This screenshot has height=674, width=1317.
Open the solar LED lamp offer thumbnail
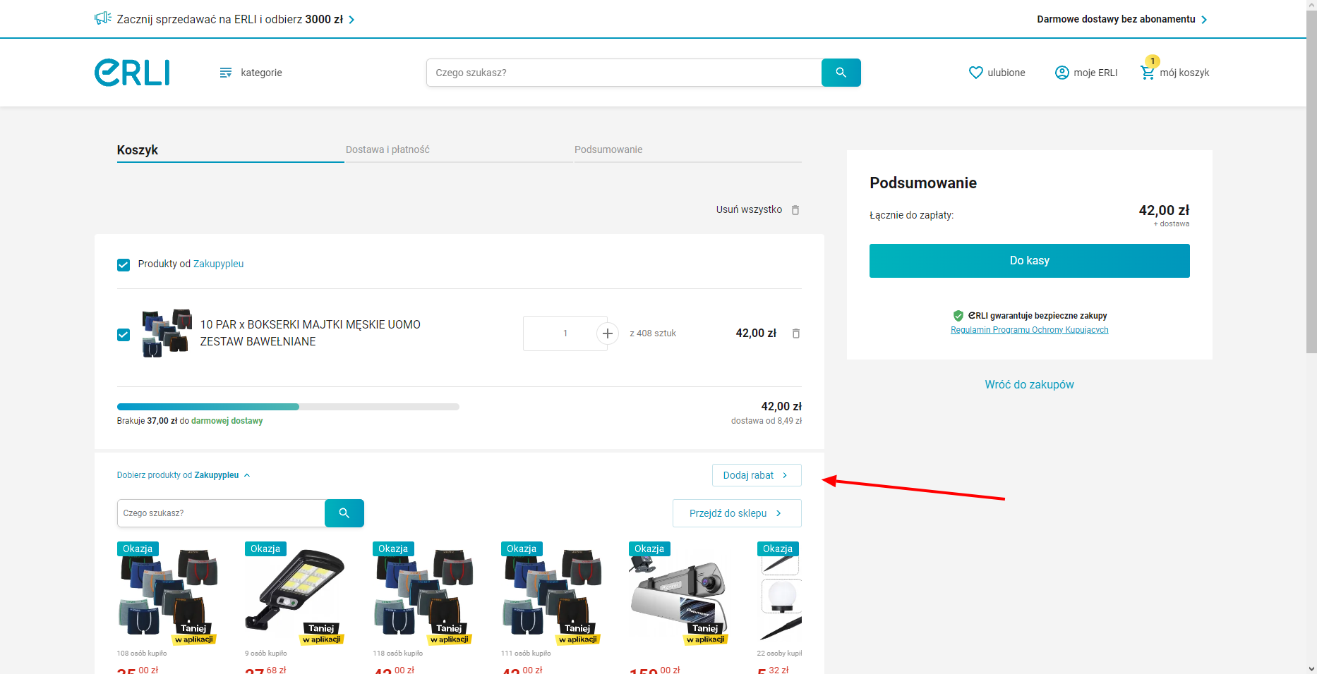pos(296,594)
